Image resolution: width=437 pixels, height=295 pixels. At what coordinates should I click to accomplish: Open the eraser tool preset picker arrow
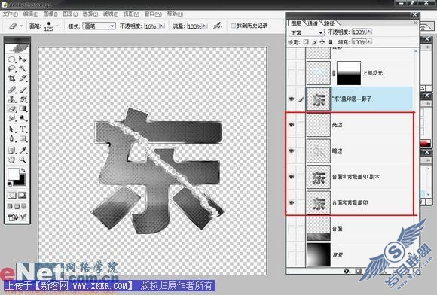[21, 26]
